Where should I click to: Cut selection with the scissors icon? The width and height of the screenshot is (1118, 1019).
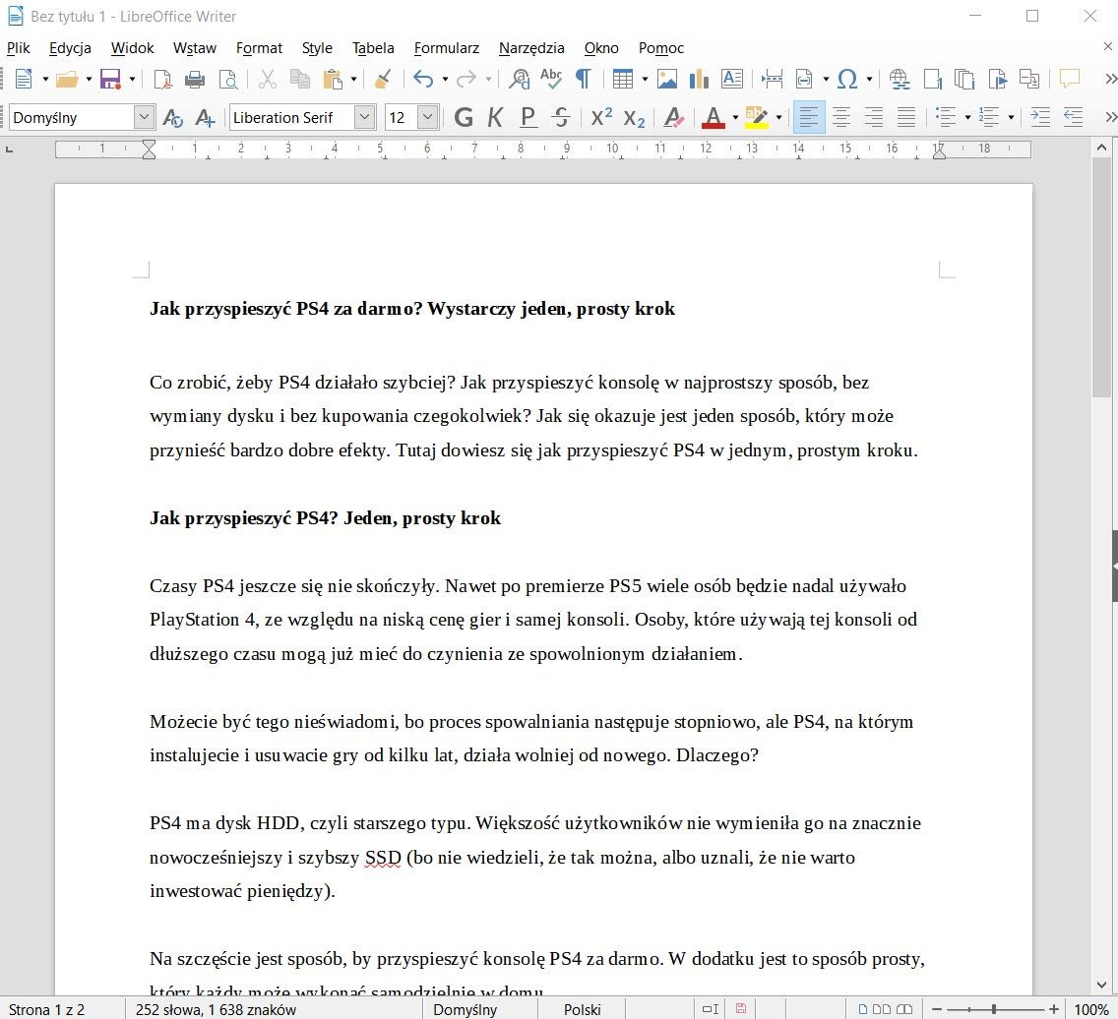pos(268,79)
